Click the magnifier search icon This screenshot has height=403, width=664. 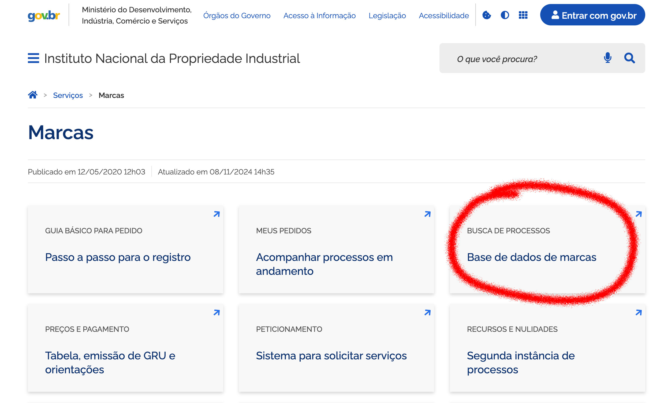[x=630, y=58]
